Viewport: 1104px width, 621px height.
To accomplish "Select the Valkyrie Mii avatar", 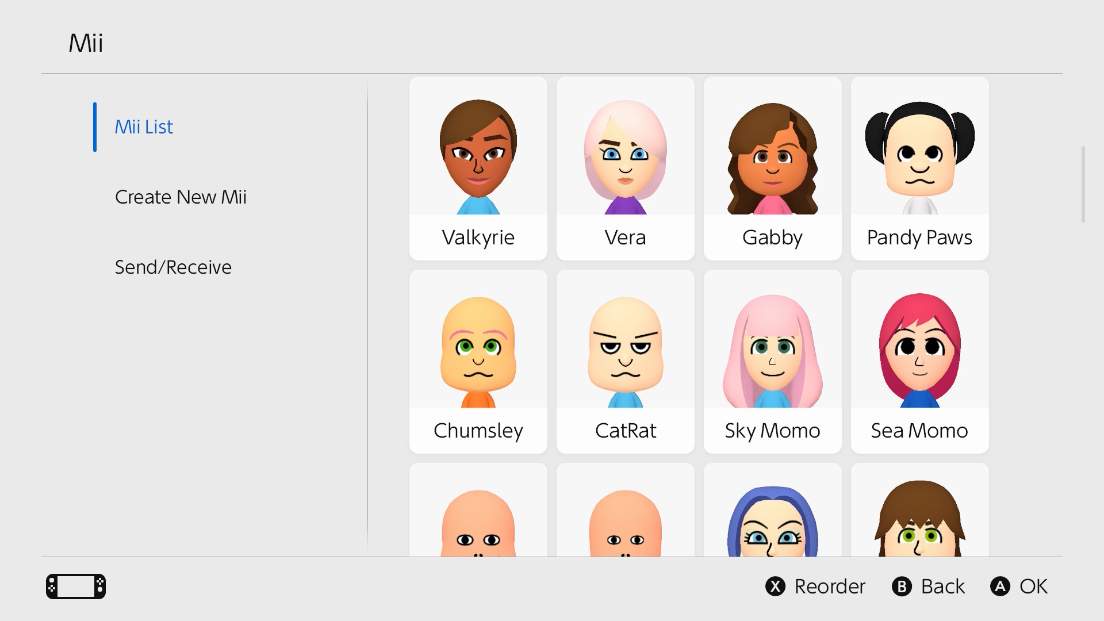I will coord(478,168).
